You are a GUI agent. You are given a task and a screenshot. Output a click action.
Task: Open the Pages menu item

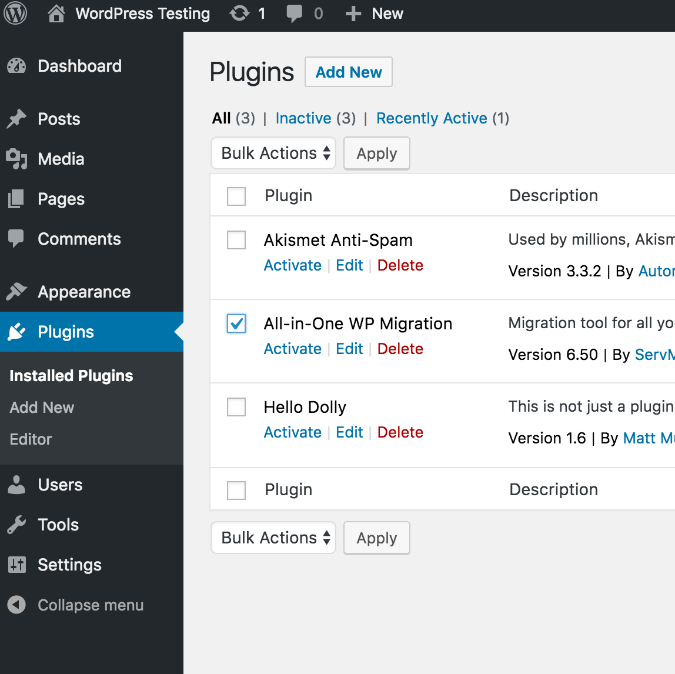[x=92, y=199]
